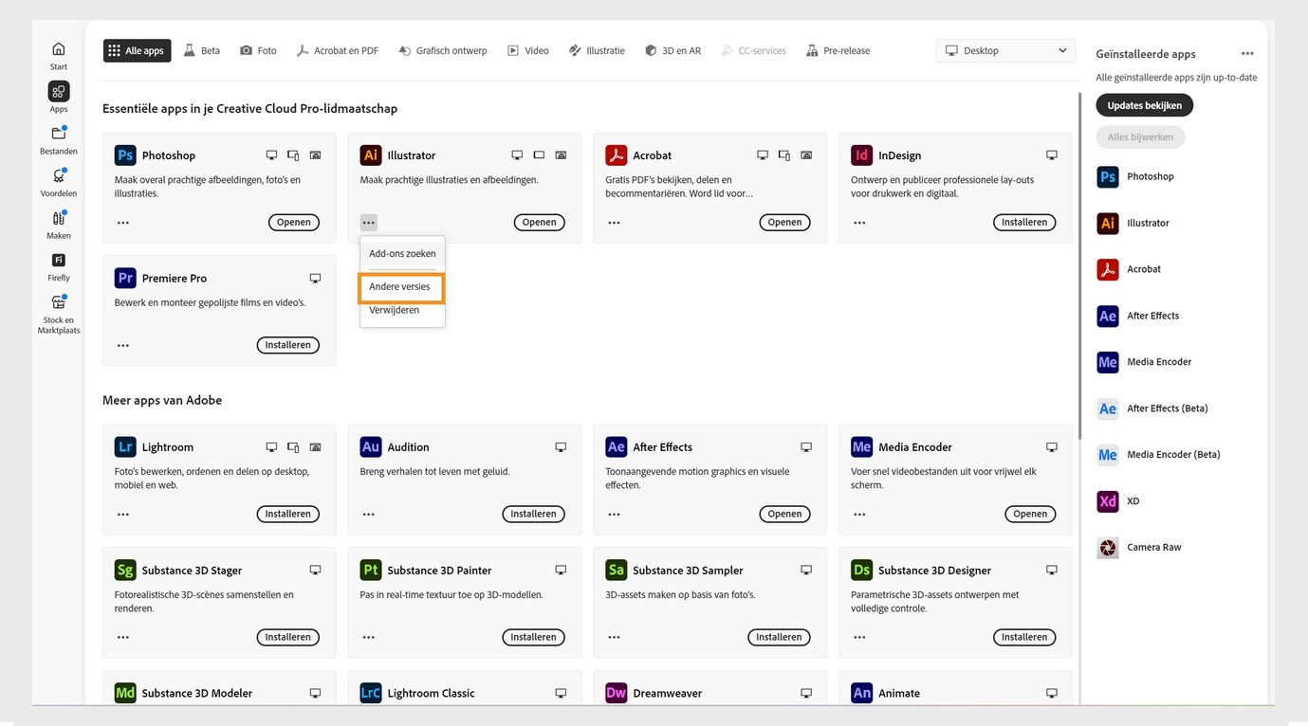Click the app list vertical scrollbar
1308x726 pixels.
1079,265
